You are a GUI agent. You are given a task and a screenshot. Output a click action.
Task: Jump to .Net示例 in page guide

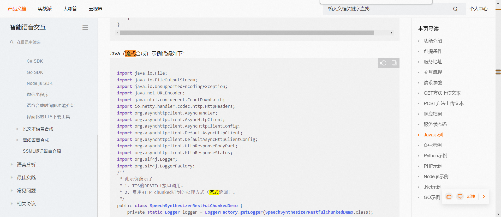coord(433,187)
